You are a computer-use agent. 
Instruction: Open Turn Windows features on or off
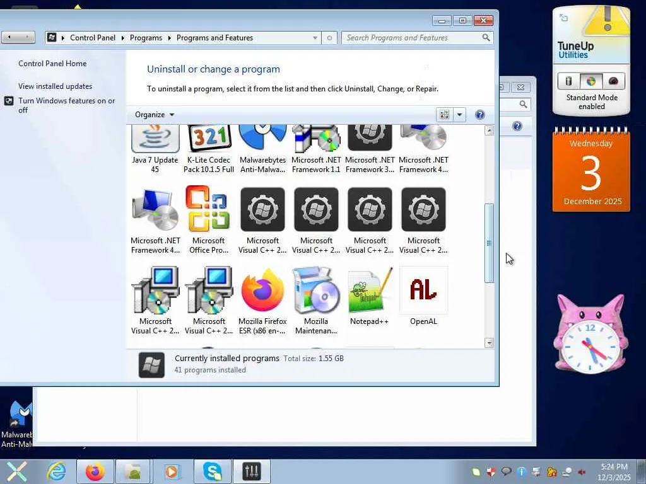66,105
